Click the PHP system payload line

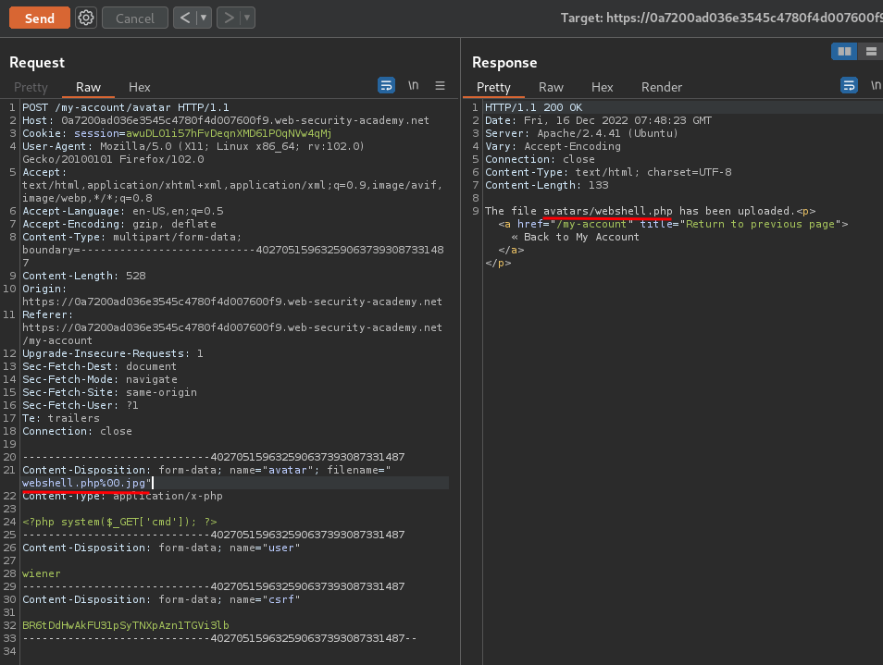pyautogui.click(x=119, y=522)
